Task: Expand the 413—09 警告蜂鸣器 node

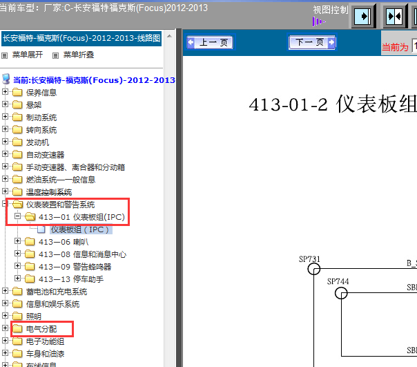Action: pyautogui.click(x=17, y=266)
